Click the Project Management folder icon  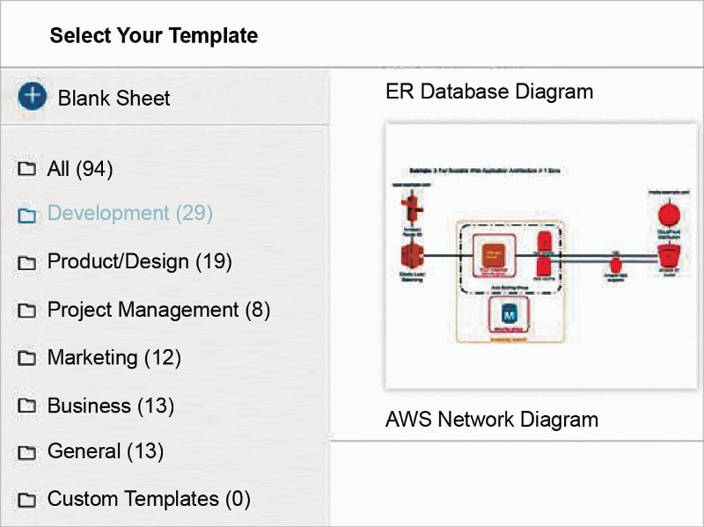click(27, 311)
